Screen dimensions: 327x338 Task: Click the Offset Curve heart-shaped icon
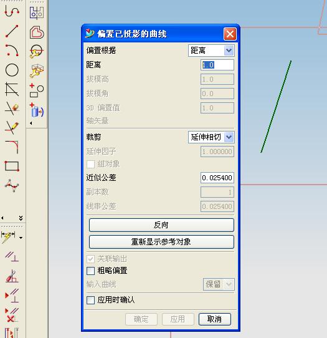coord(37,32)
